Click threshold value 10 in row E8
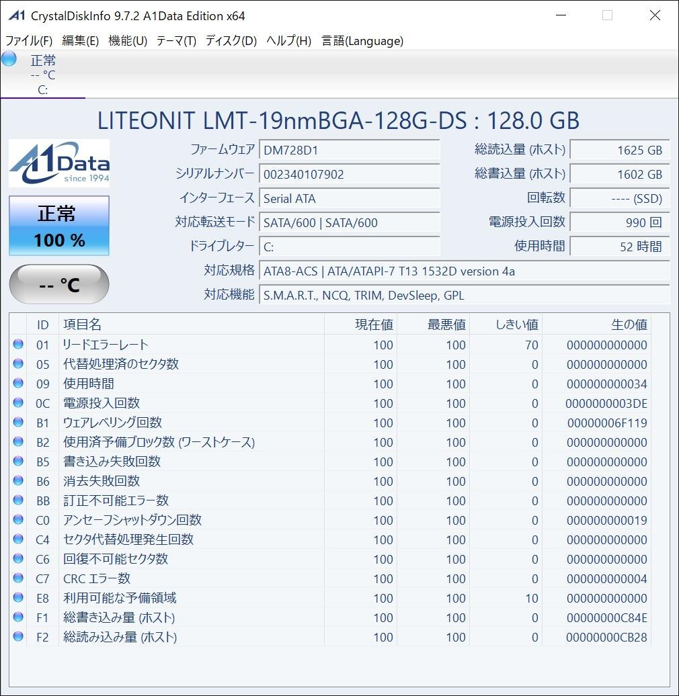This screenshot has height=696, width=679. pyautogui.click(x=532, y=599)
